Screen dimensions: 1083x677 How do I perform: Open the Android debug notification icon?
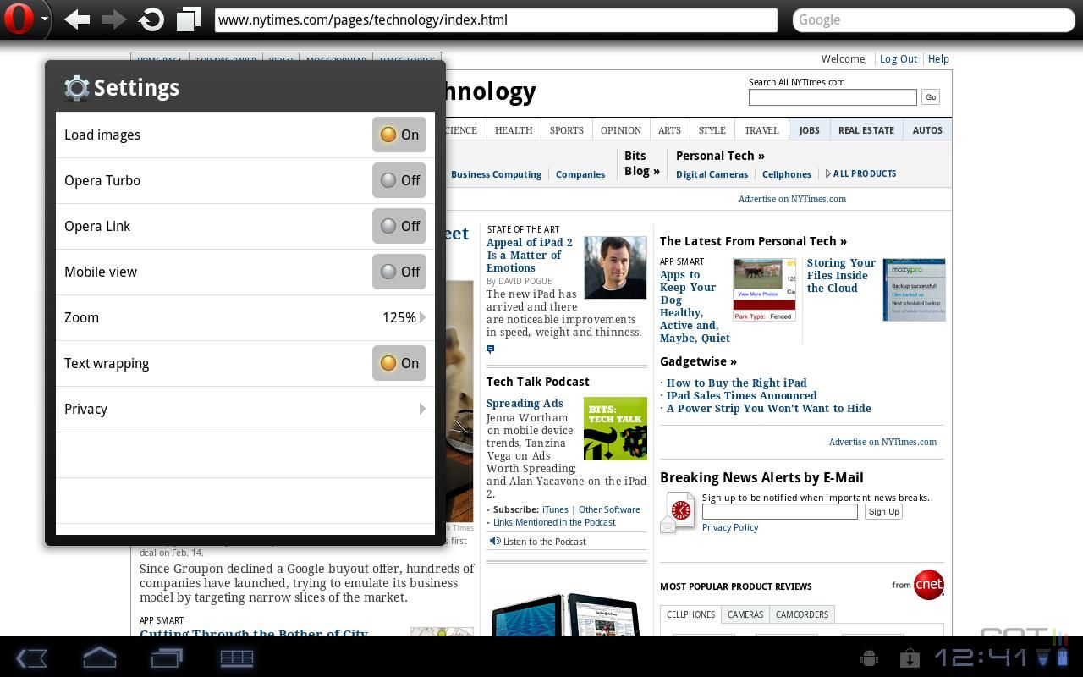tap(869, 658)
